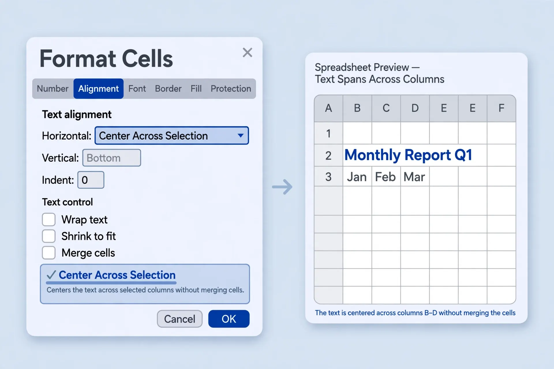Click the Indent value field
The width and height of the screenshot is (554, 369).
pyautogui.click(x=91, y=180)
